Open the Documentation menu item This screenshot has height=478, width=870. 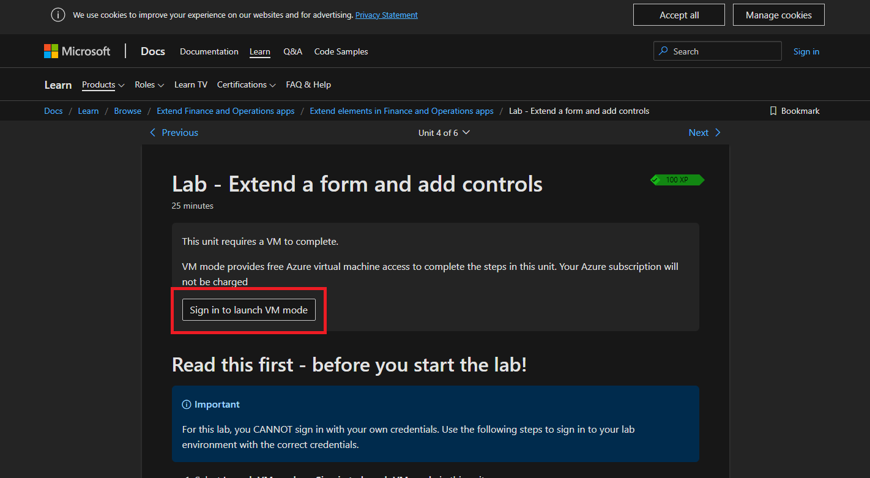pos(209,51)
